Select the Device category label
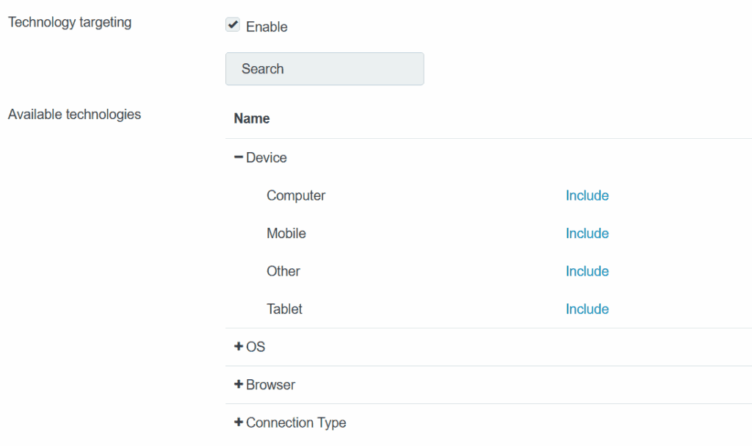 (267, 158)
